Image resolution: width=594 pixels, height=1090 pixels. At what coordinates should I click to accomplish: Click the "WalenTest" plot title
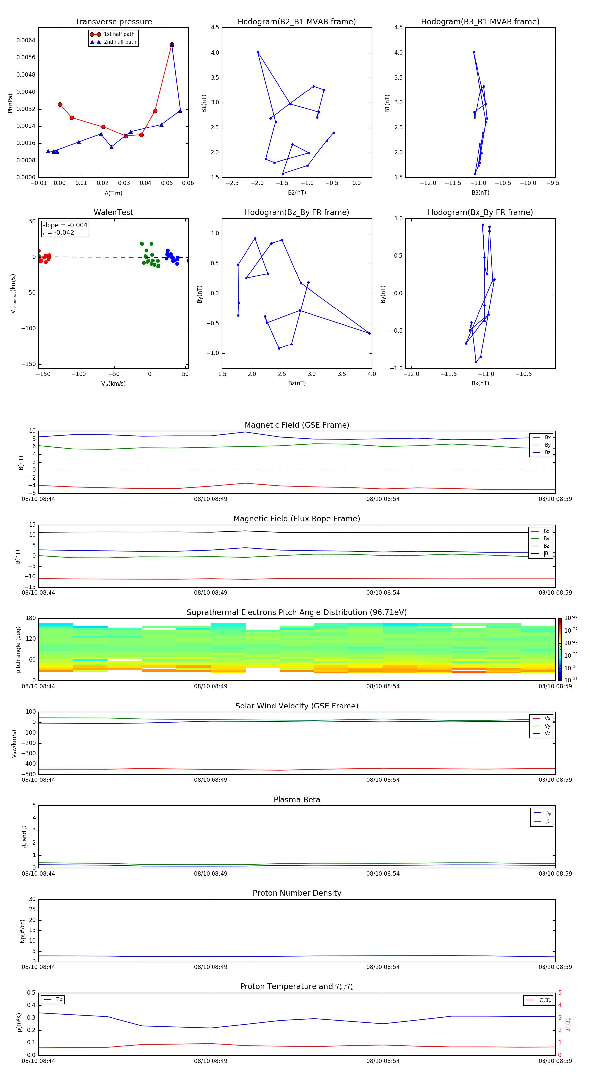click(x=113, y=212)
